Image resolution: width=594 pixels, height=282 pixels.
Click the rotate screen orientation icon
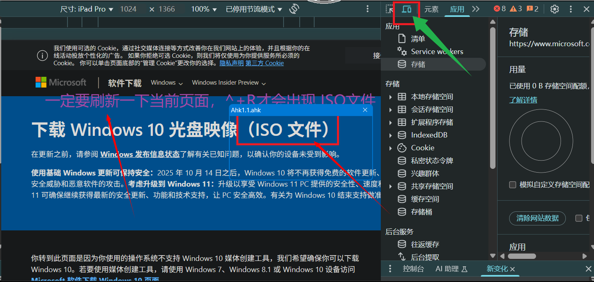coord(294,9)
